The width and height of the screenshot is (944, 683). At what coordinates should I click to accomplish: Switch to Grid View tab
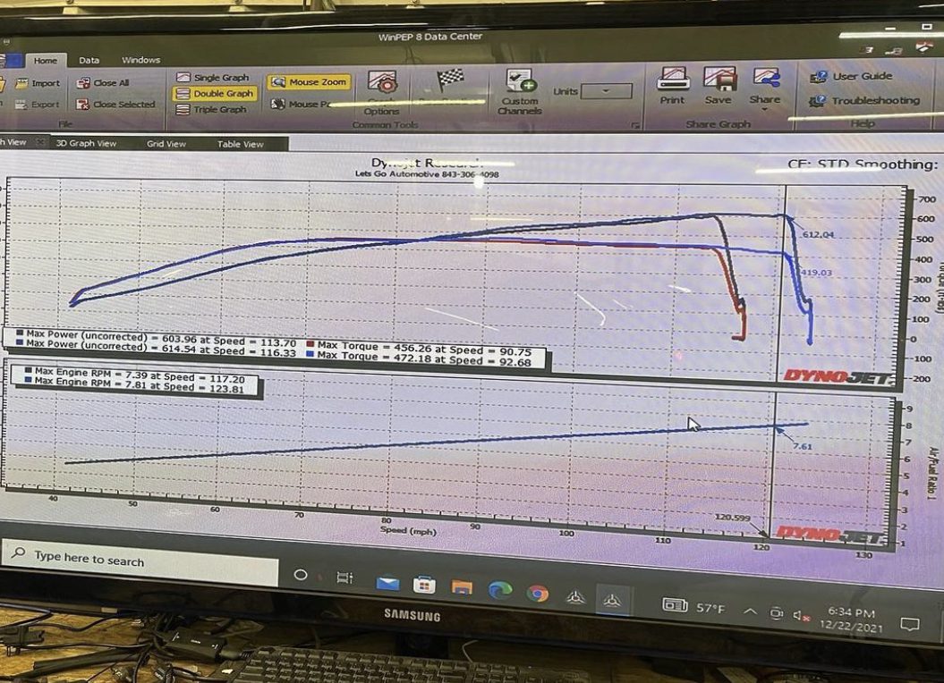(x=166, y=144)
